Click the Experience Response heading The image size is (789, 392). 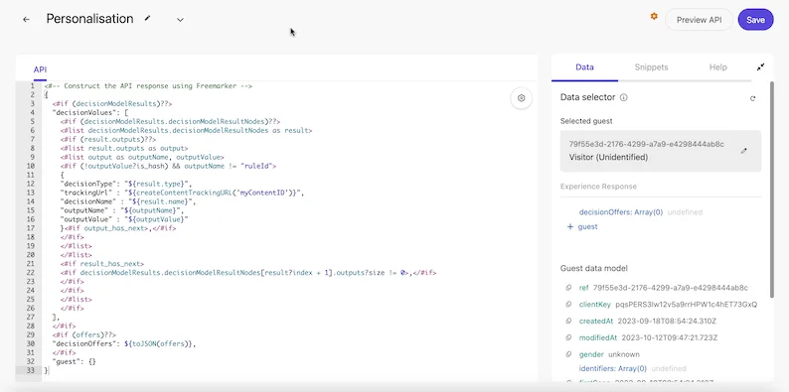pos(598,187)
